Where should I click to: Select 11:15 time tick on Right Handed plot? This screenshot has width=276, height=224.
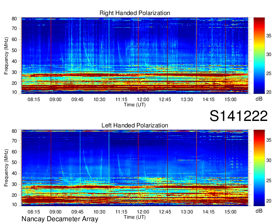(121, 99)
